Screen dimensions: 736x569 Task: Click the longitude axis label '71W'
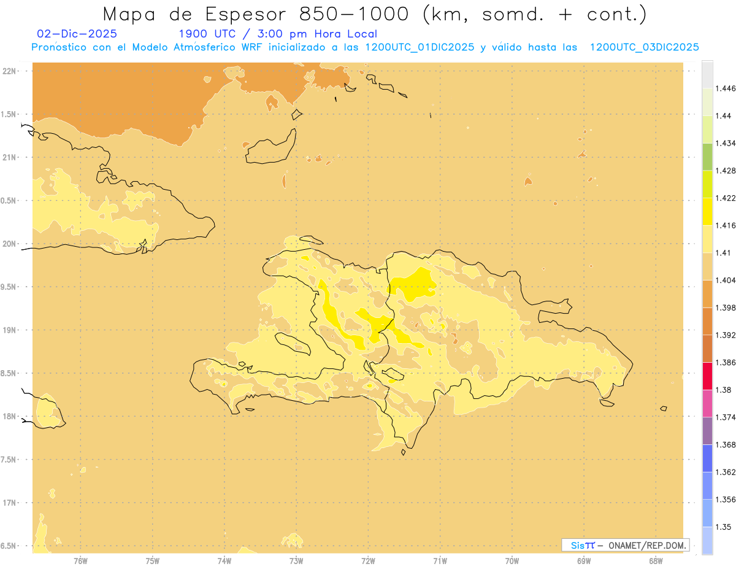440,561
